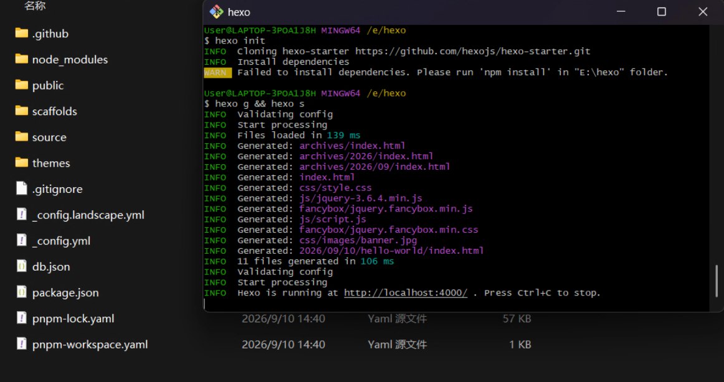The width and height of the screenshot is (724, 382).
Task: Click the date cell of pnpm-lock.yaml
Action: tap(283, 319)
